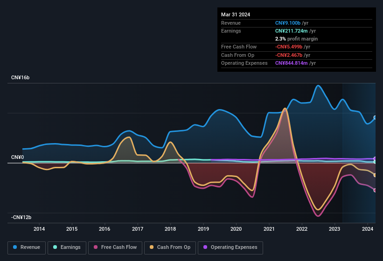The height and width of the screenshot is (261, 383).
Task: Click the 2015 x-axis label
Action: (72, 229)
